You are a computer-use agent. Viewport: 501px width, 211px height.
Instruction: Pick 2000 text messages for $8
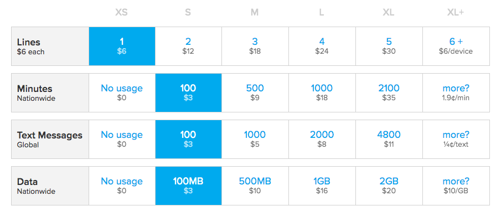tap(322, 139)
